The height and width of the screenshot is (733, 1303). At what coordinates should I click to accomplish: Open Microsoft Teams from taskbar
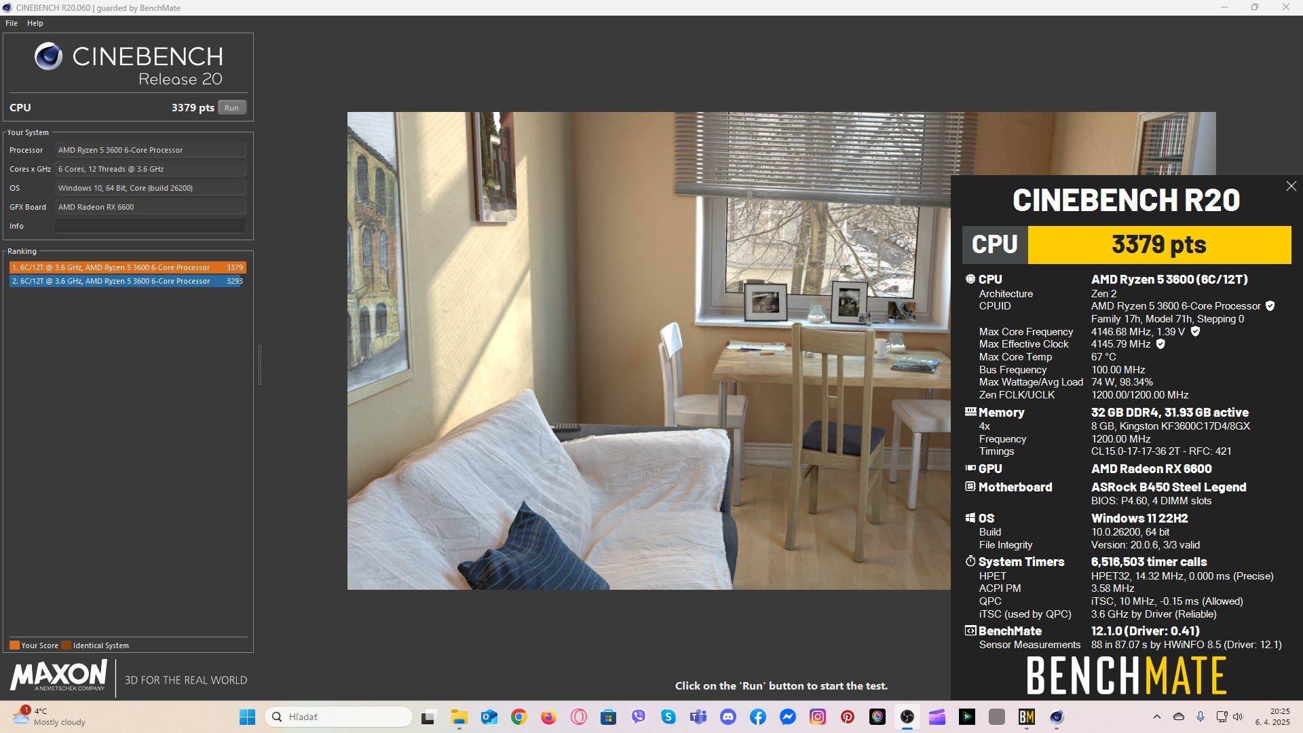pos(698,717)
